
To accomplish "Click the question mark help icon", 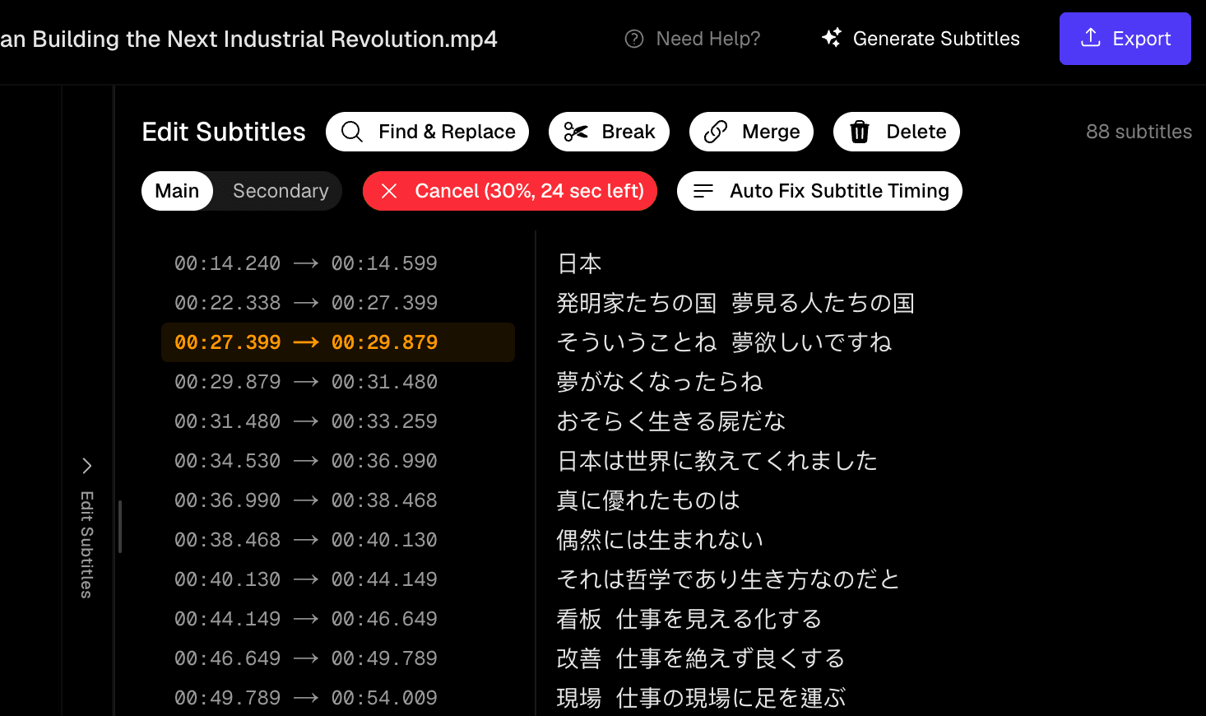I will tap(634, 39).
